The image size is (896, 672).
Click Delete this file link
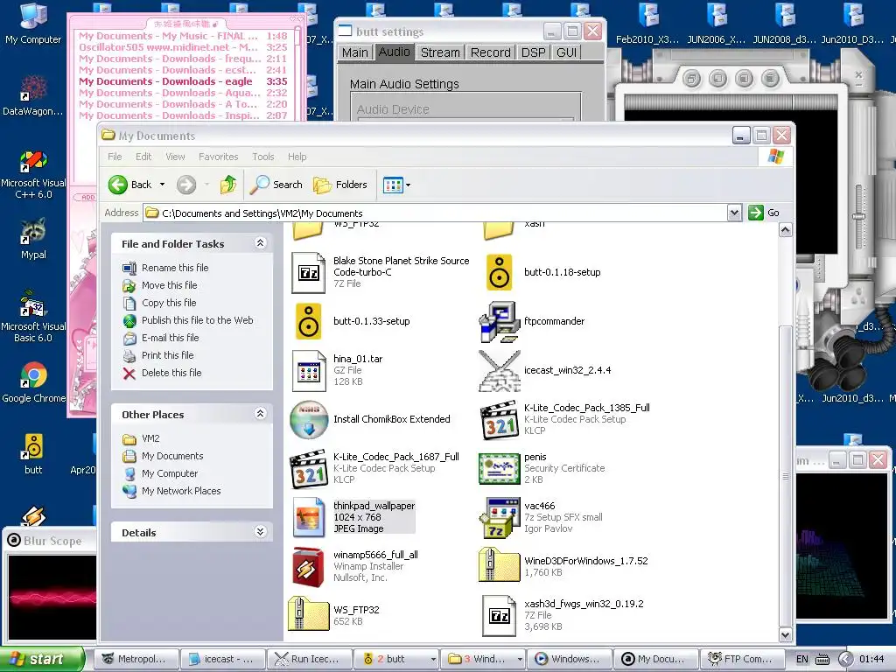171,373
